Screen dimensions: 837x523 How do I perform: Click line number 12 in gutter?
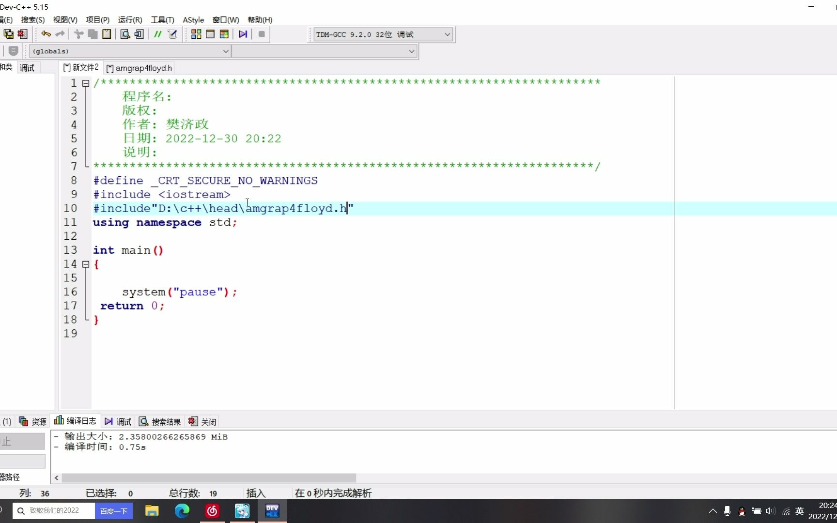[70, 236]
